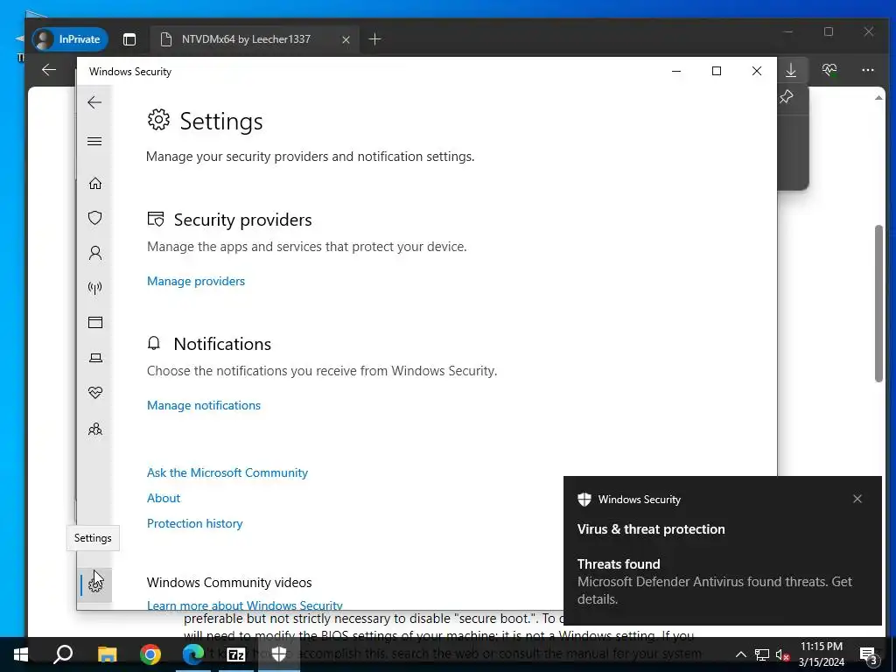Open the Action Center notifications icon
The image size is (896, 672).
click(869, 654)
